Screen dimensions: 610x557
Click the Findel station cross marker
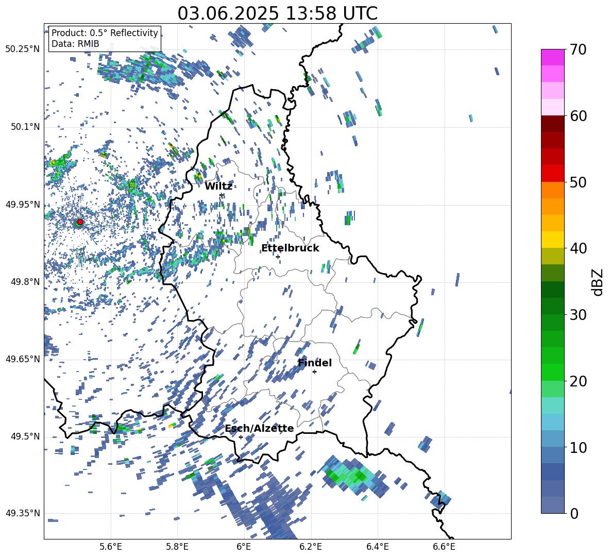314,372
